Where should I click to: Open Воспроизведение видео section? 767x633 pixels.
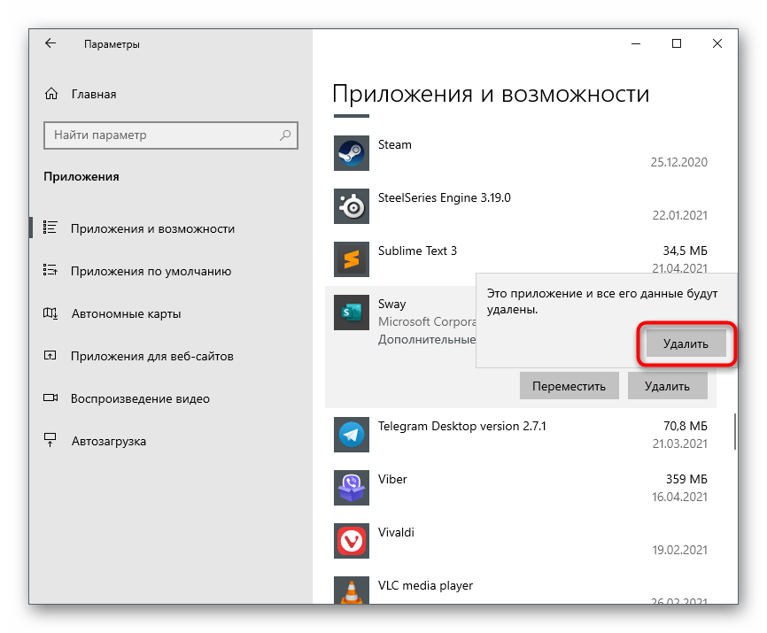click(x=140, y=398)
